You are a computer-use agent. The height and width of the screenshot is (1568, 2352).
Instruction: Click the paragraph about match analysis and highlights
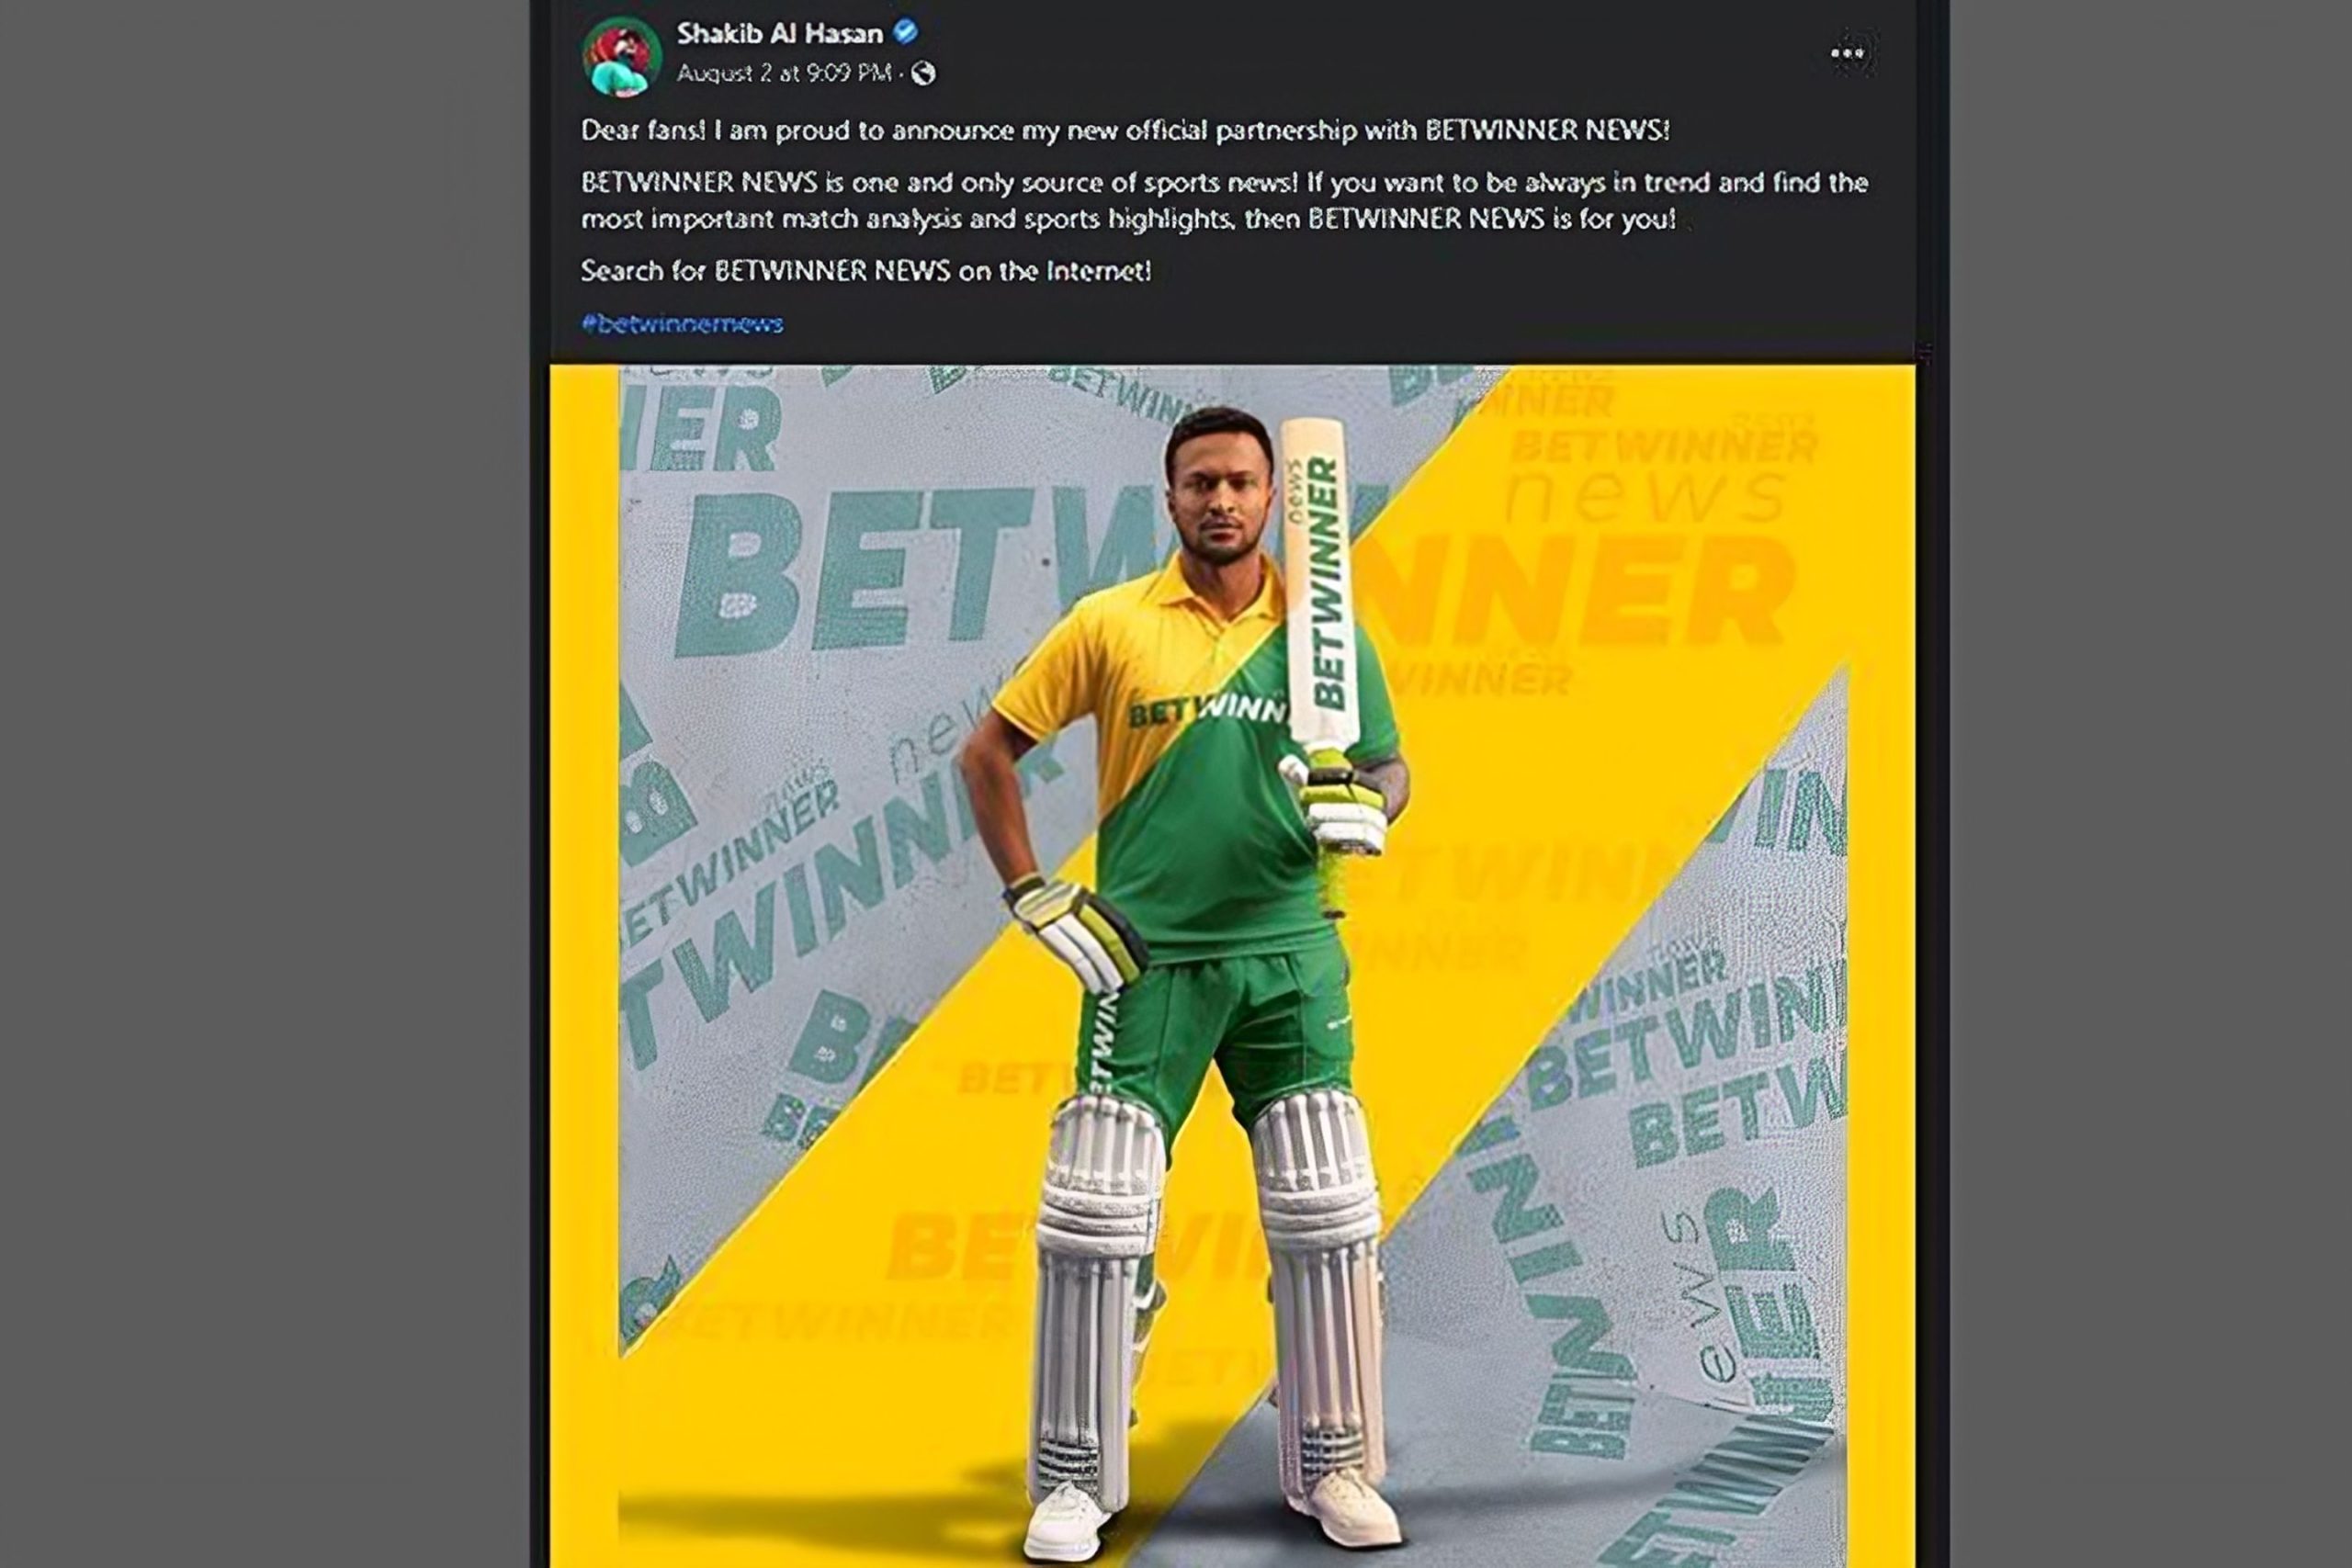(x=1224, y=200)
